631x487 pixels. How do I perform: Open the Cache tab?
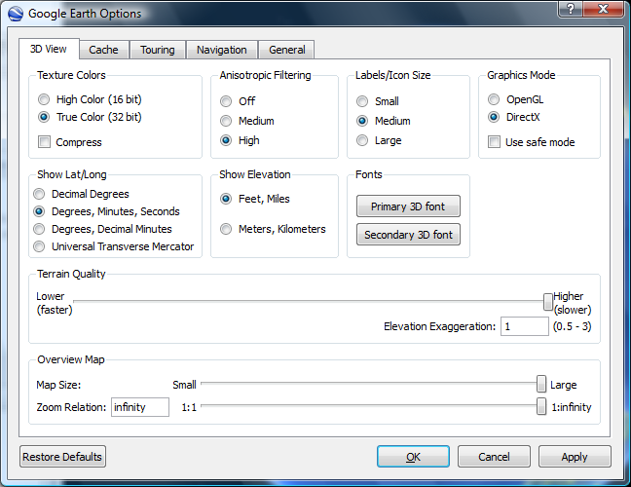pyautogui.click(x=104, y=50)
